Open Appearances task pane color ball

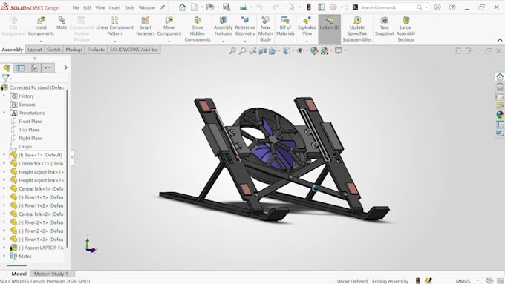tap(500, 114)
